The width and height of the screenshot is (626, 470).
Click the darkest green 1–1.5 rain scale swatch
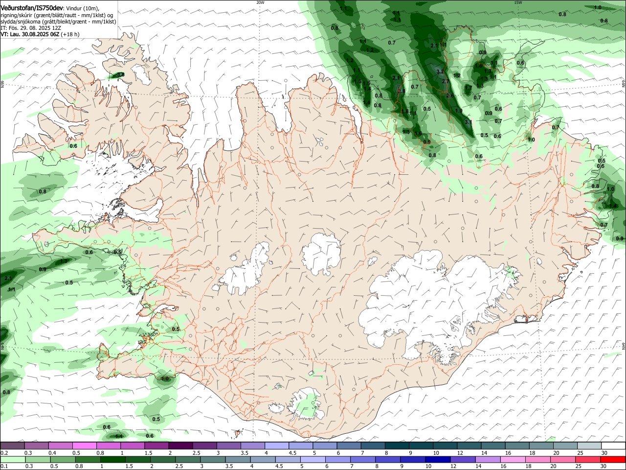click(112, 459)
